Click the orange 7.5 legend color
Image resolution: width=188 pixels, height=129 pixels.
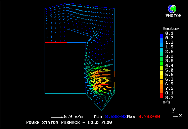[x=161, y=86]
